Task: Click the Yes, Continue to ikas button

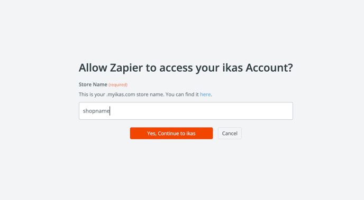Action: click(x=171, y=134)
